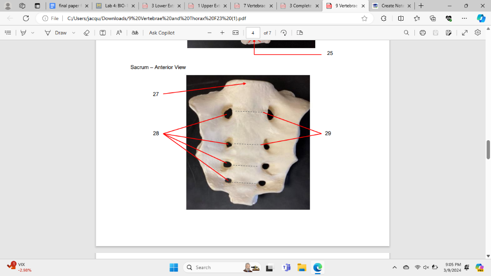Toggle the Draw tool
Viewport: 491px width, 276px height.
point(55,33)
